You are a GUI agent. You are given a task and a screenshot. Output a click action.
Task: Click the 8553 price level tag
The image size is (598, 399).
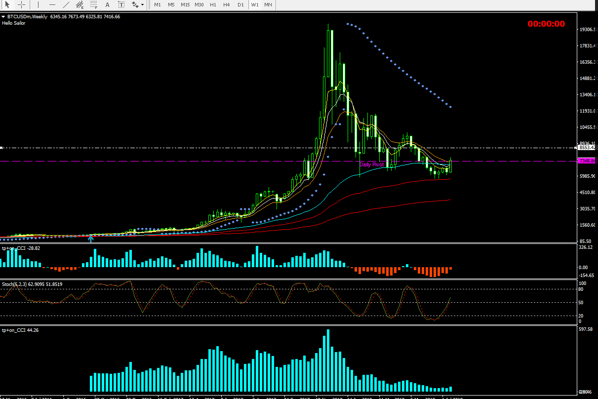587,147
